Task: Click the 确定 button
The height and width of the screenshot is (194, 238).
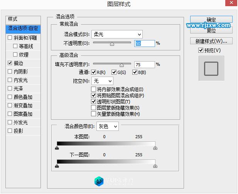Action: pos(211,20)
